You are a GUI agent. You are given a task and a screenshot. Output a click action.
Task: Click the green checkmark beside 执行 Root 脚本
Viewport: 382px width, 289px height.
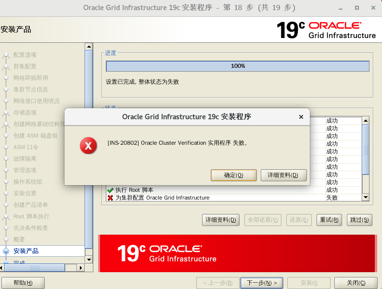[110, 190]
